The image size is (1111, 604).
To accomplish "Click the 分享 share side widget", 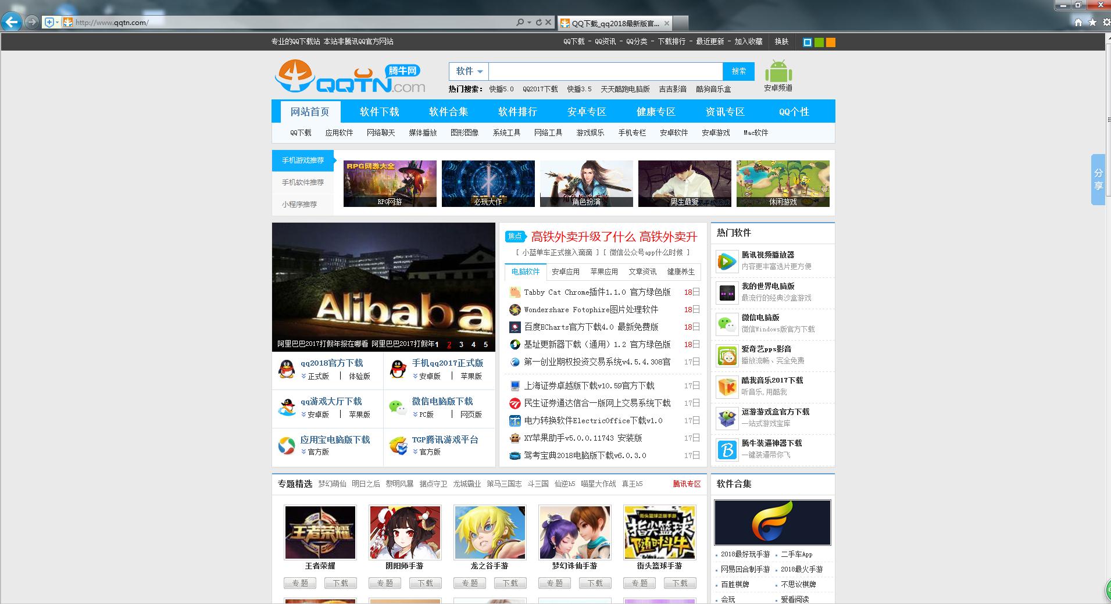I will tap(1098, 179).
